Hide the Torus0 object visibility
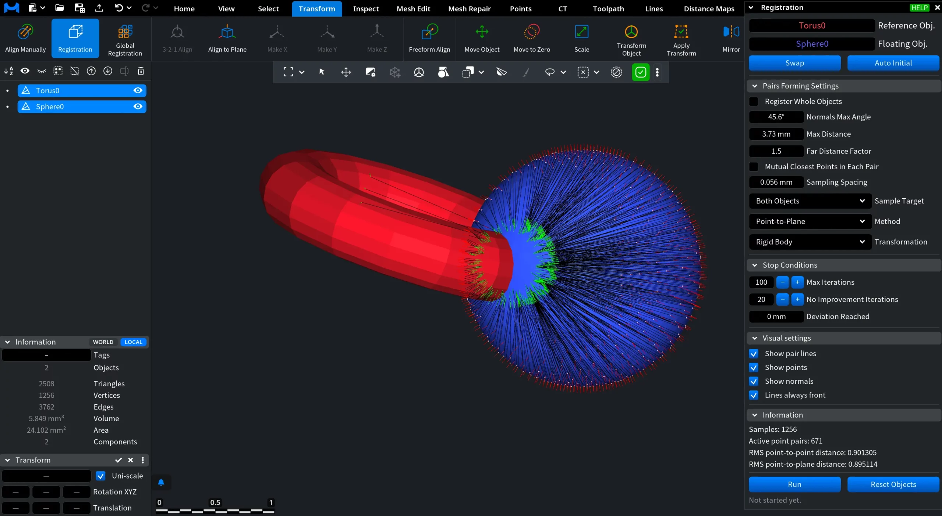Image resolution: width=942 pixels, height=516 pixels. point(138,90)
